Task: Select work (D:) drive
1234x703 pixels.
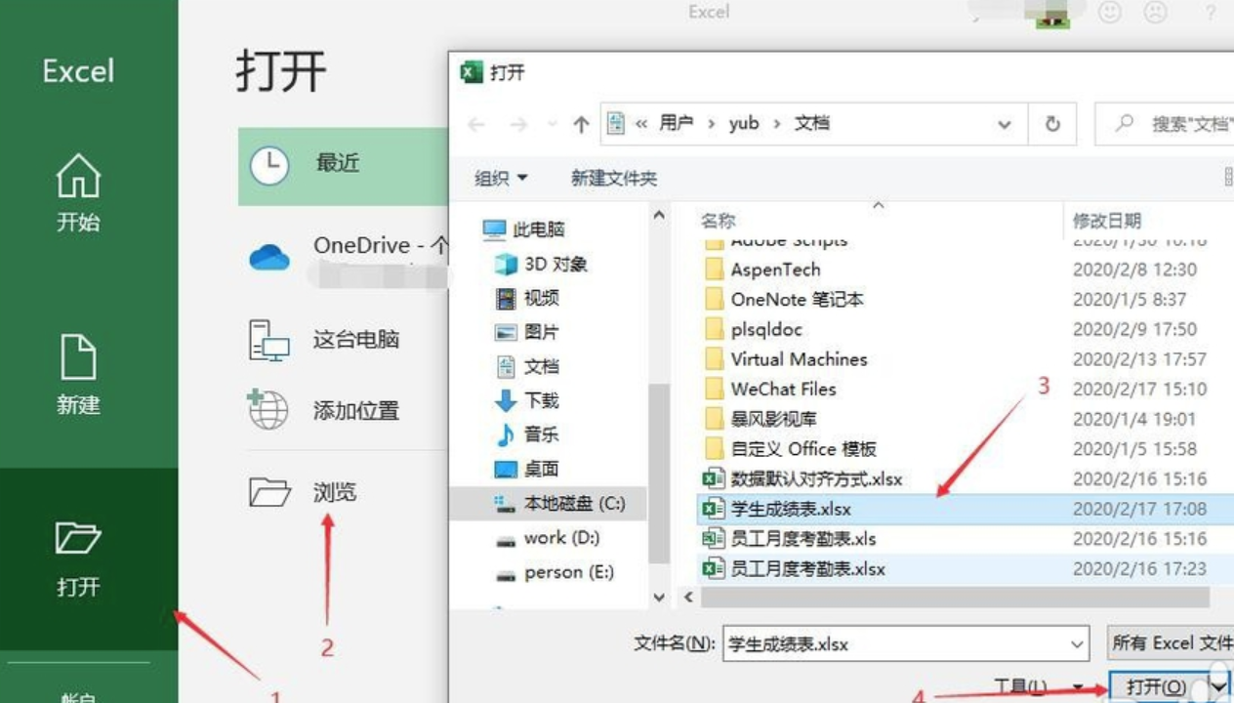Action: click(x=547, y=538)
